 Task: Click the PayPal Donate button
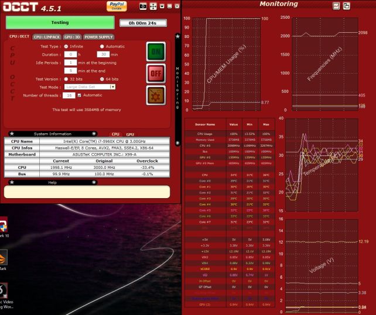(x=117, y=6)
